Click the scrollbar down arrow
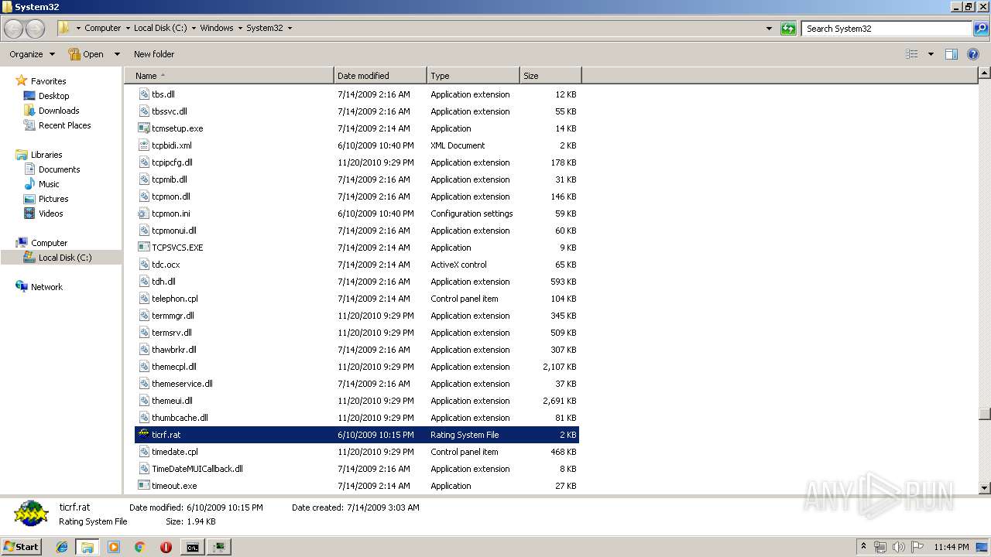Screen dimensions: 991x557 [984, 488]
